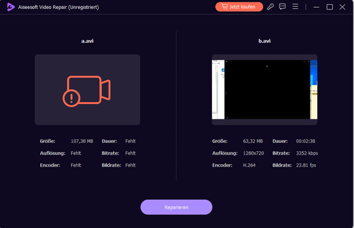354x228 pixels.
Task: Click the Aiseesoft Video Repair logo icon
Action: (11, 7)
